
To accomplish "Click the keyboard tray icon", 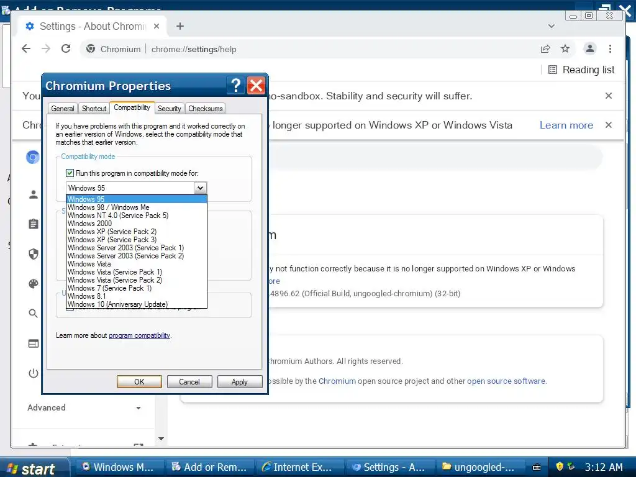I will click(x=536, y=467).
